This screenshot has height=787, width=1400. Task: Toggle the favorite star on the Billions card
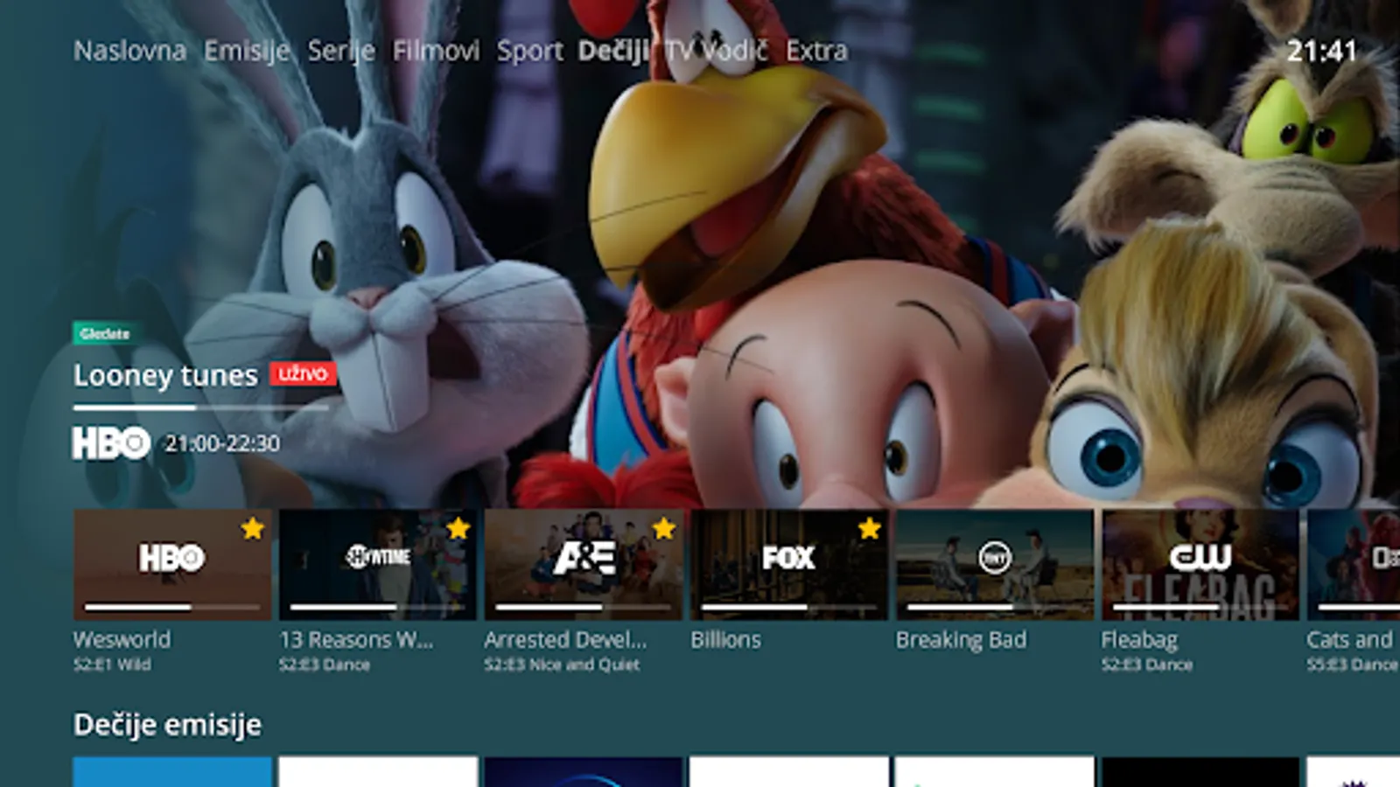[870, 528]
